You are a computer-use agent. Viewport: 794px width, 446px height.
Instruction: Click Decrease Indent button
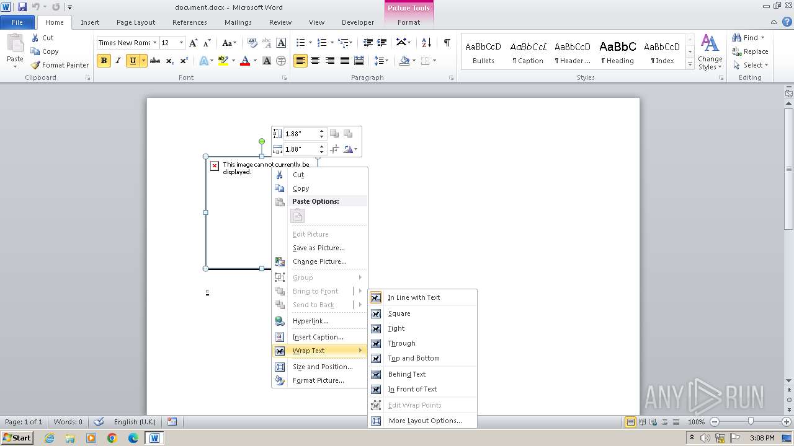(368, 43)
